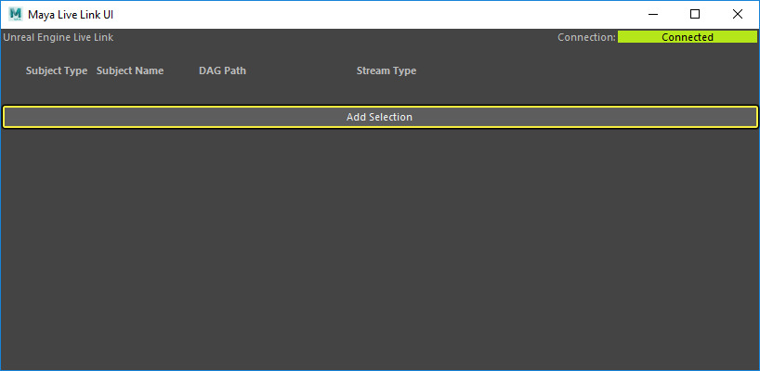The image size is (760, 371).
Task: Click empty row between headers and Add Selection
Action: 379,93
